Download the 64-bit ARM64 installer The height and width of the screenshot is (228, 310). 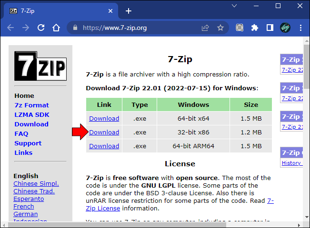[104, 146]
